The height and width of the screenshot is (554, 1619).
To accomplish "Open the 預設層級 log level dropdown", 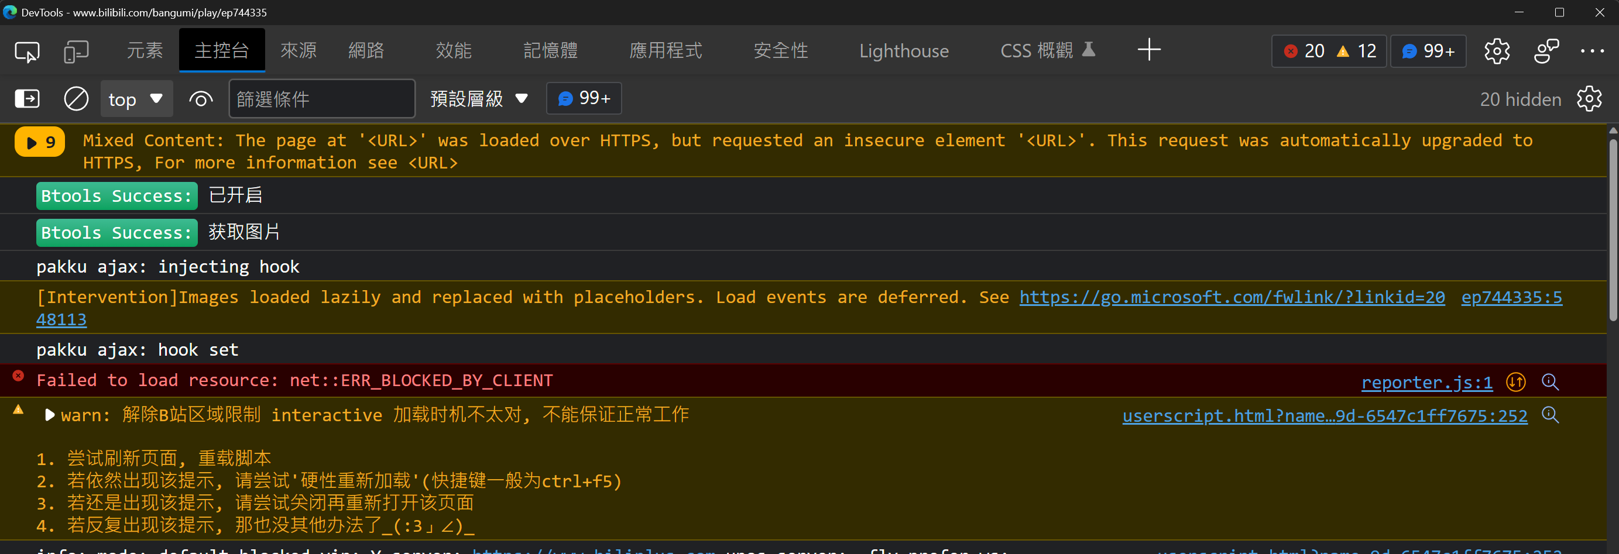I will pyautogui.click(x=476, y=99).
